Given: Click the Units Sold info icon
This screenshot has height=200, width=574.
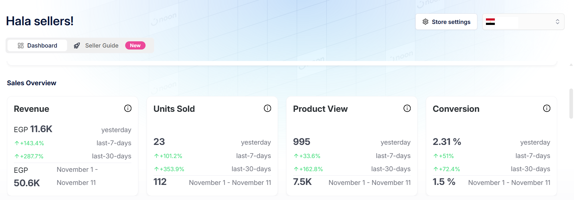Looking at the screenshot, I should [267, 109].
